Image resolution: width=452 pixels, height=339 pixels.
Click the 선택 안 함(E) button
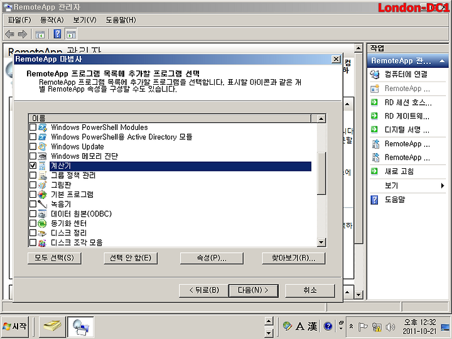point(131,258)
